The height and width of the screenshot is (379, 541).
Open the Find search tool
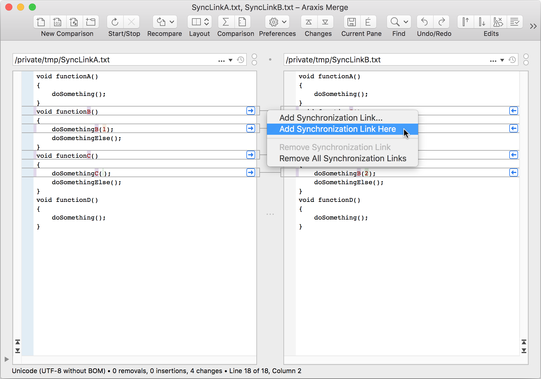click(394, 22)
